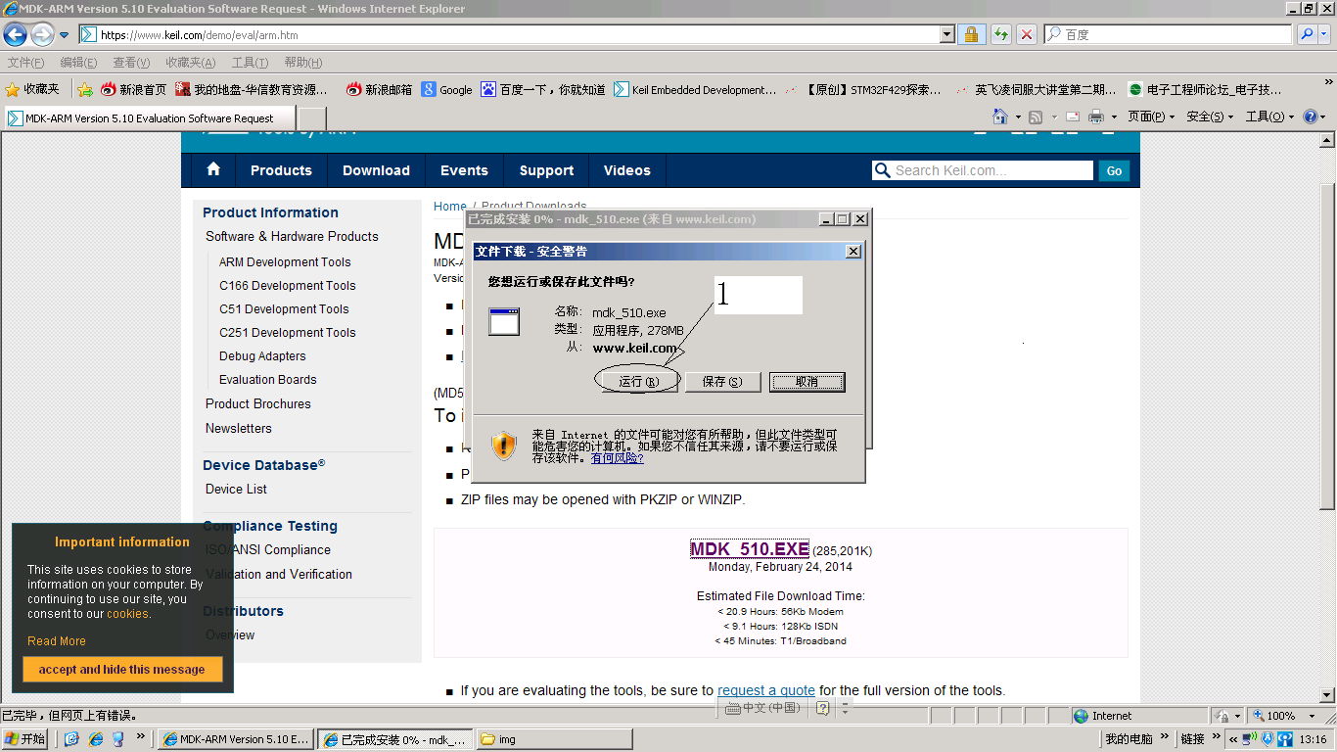Click the security lock icon in address bar
This screenshot has width=1337, height=752.
(970, 34)
